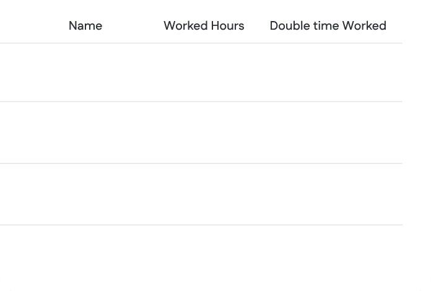
Task: Click second row blank area left of Name column
Action: [25, 132]
